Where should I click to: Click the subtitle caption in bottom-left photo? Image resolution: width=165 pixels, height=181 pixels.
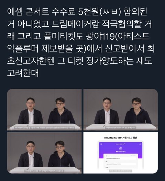pos(44,171)
